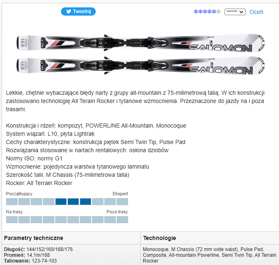Click the top Salomon ski image

(140, 43)
